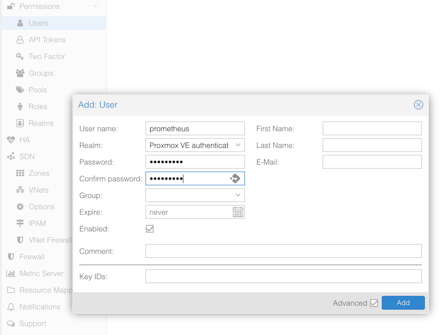
Task: Click the HA heartbeat icon
Action: click(x=11, y=140)
